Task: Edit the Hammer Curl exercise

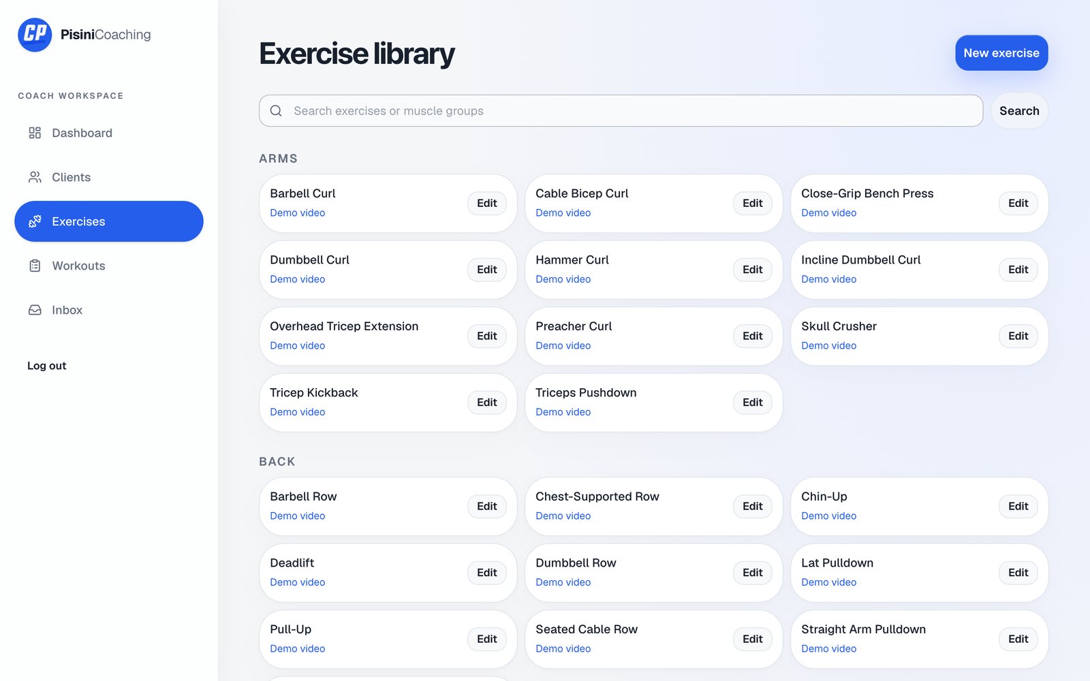Action: (x=753, y=270)
